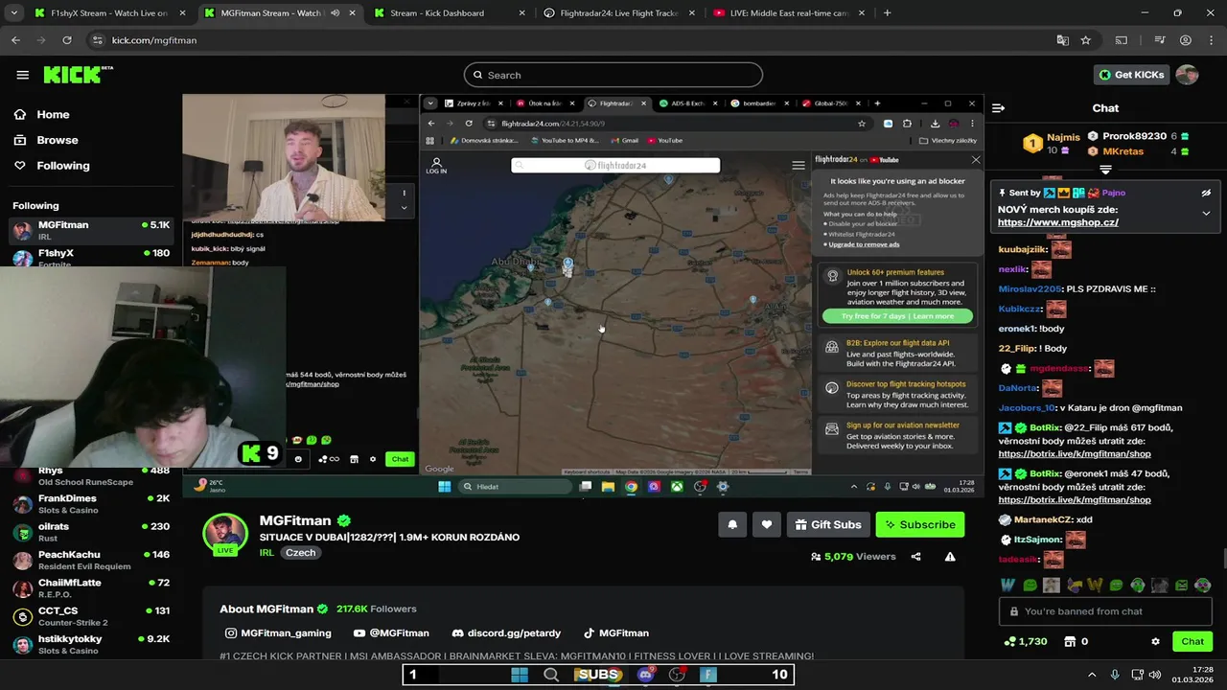
Task: Go to Home in sidebar
Action: point(53,114)
